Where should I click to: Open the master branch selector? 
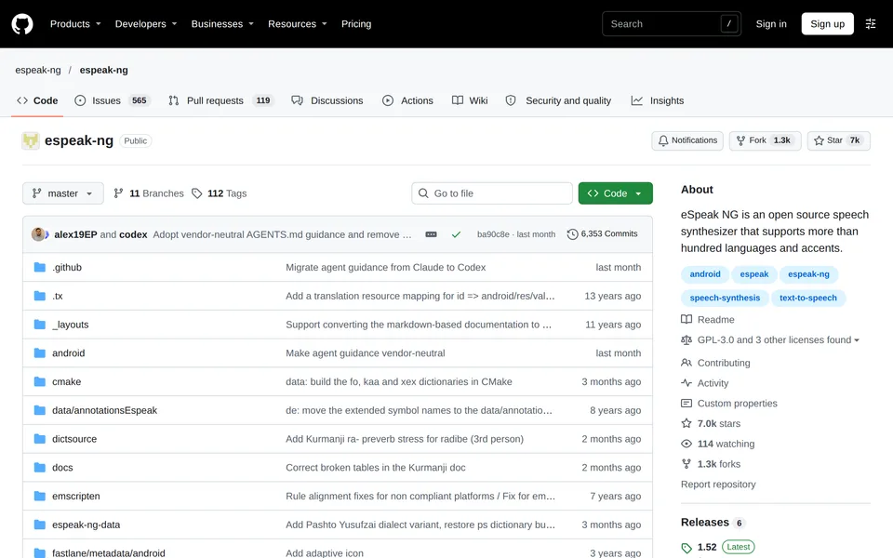[x=63, y=193]
